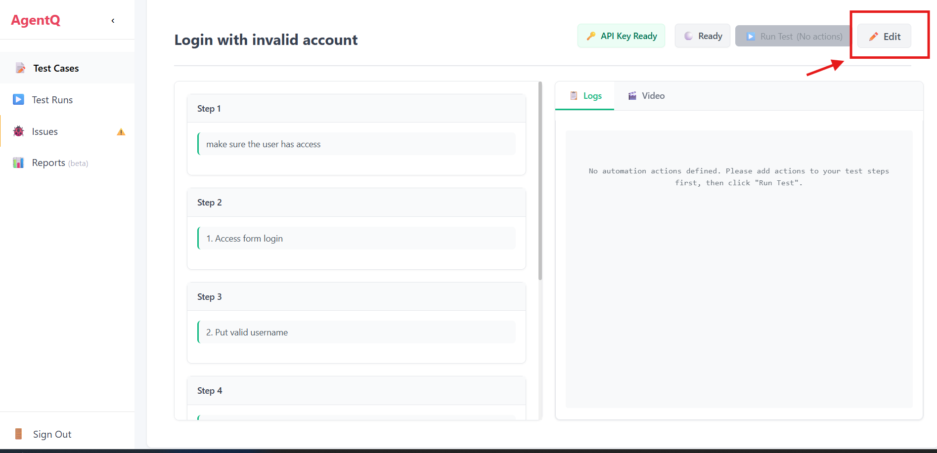Screen dimensions: 937x453
Task: Switch to the Video tab
Action: click(x=646, y=96)
